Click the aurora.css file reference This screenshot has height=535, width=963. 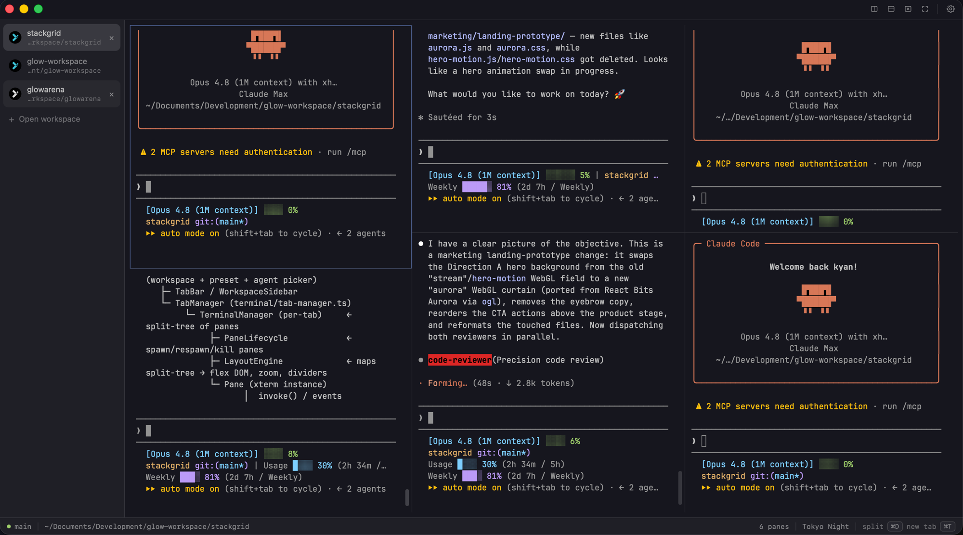521,48
